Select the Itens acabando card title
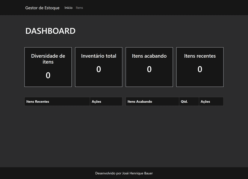The image size is (248, 179). point(149,56)
